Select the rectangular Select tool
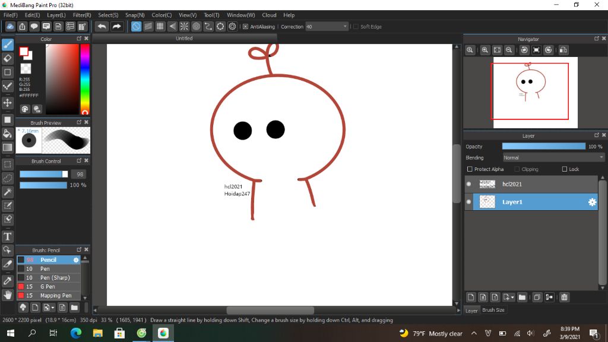This screenshot has height=342, width=608. click(x=7, y=164)
